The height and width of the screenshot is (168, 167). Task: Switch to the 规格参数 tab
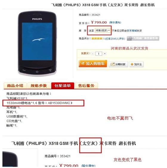tap(39, 86)
